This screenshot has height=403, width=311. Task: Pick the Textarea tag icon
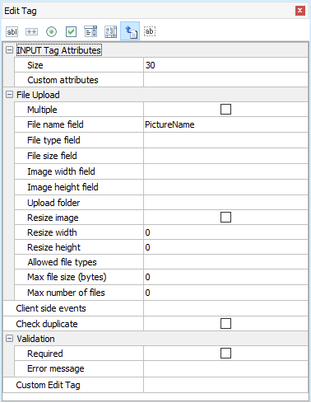110,31
